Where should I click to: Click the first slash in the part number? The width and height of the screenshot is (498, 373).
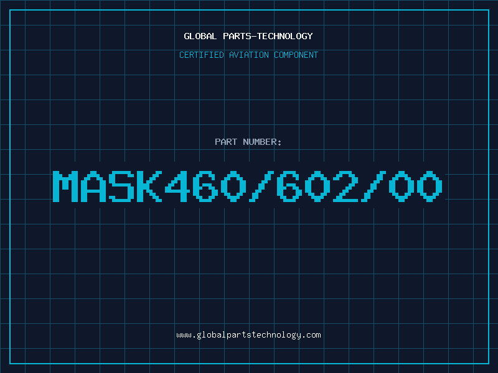[261, 186]
